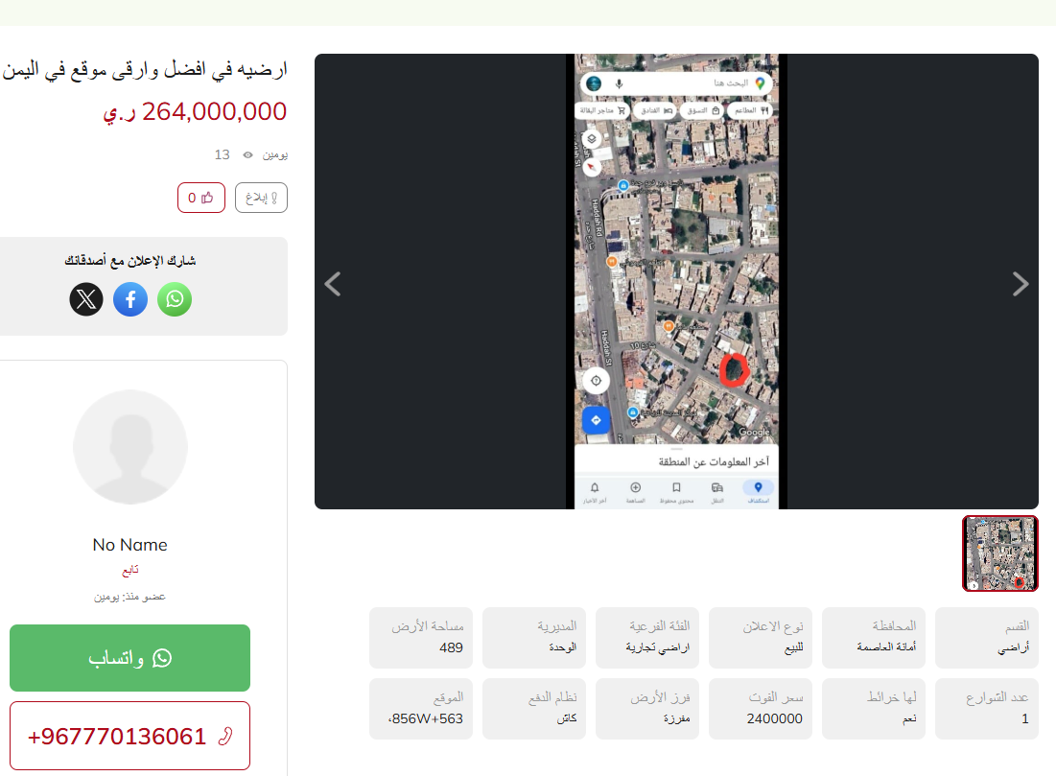Share the listing on Facebook

coord(130,299)
